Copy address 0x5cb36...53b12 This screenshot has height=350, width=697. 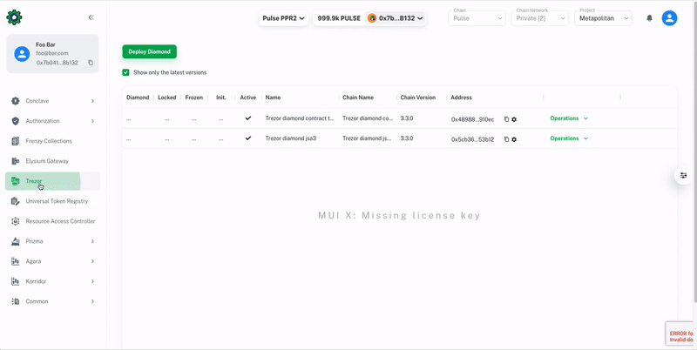(506, 139)
